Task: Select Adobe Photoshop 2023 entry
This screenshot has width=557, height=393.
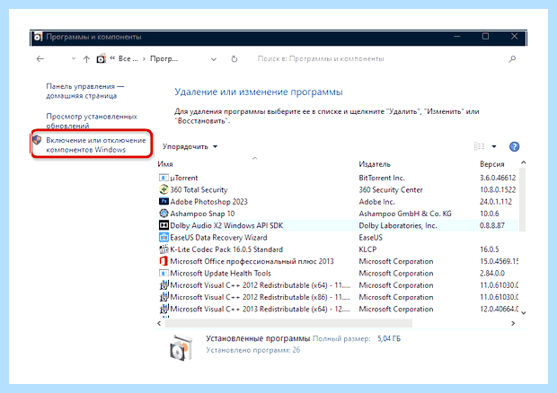Action: click(x=208, y=202)
